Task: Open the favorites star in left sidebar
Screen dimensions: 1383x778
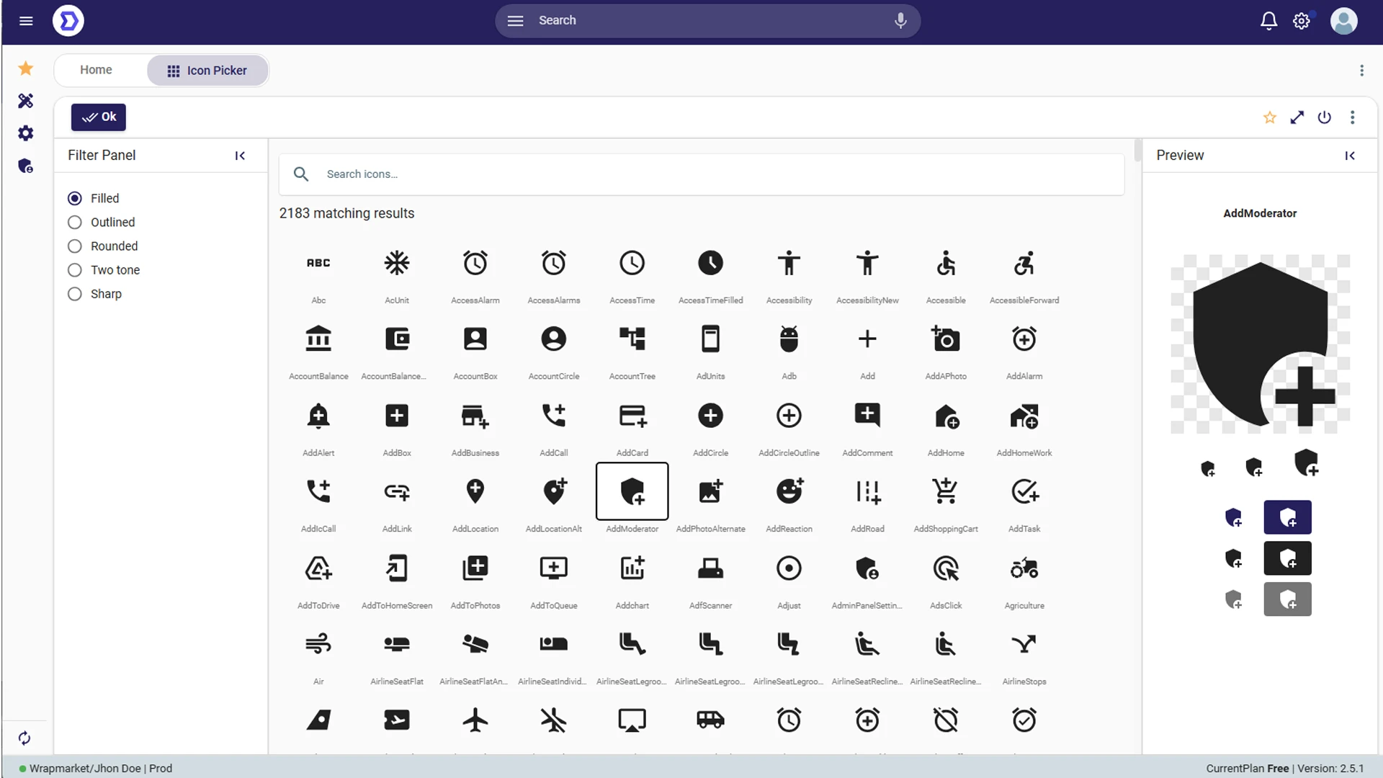Action: pyautogui.click(x=26, y=68)
